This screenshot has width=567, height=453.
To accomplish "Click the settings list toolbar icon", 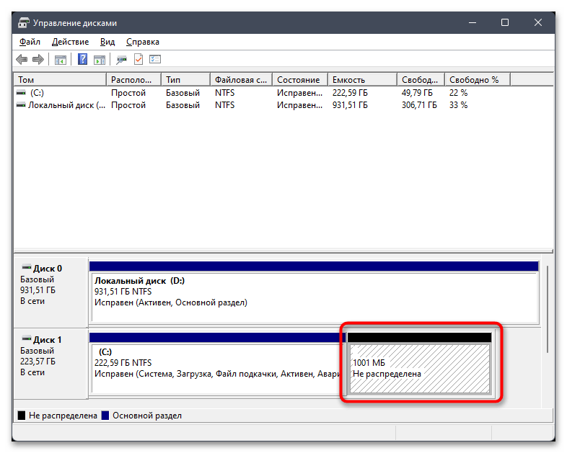I will [x=155, y=59].
